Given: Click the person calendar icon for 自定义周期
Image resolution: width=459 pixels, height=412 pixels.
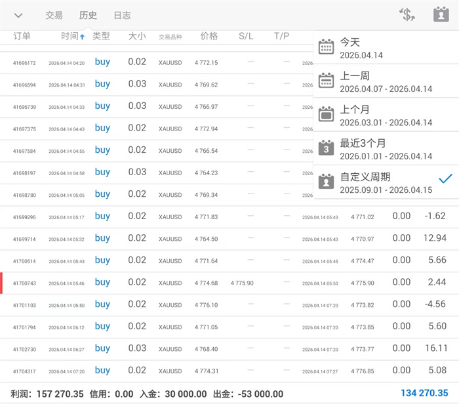Looking at the screenshot, I should coord(326,182).
